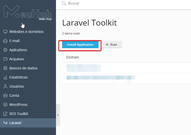Click the eye icon on Scan button
The image size is (191, 135).
(x=107, y=45)
